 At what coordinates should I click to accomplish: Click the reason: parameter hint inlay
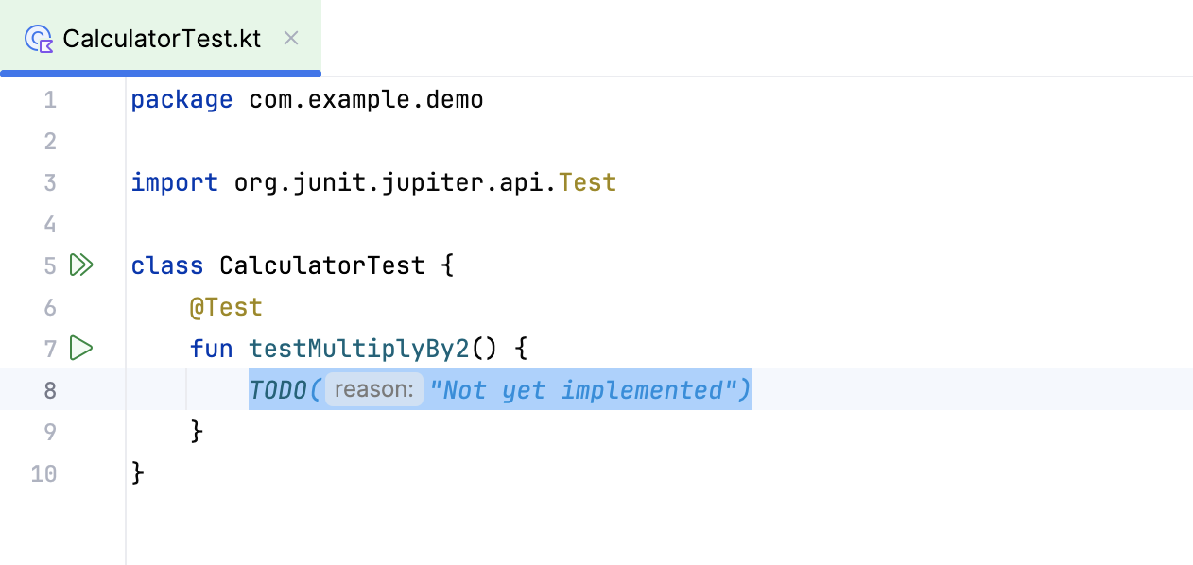click(373, 389)
